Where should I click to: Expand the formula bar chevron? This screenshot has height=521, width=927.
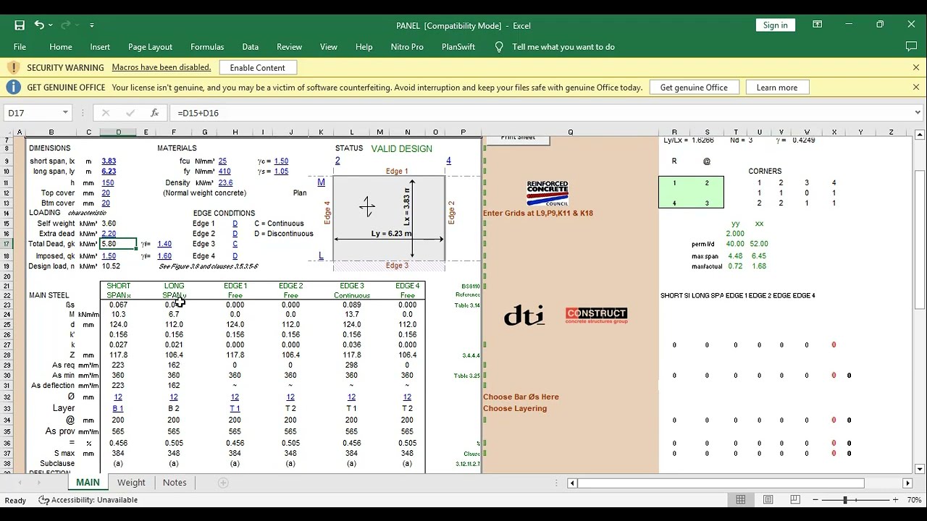tap(918, 113)
